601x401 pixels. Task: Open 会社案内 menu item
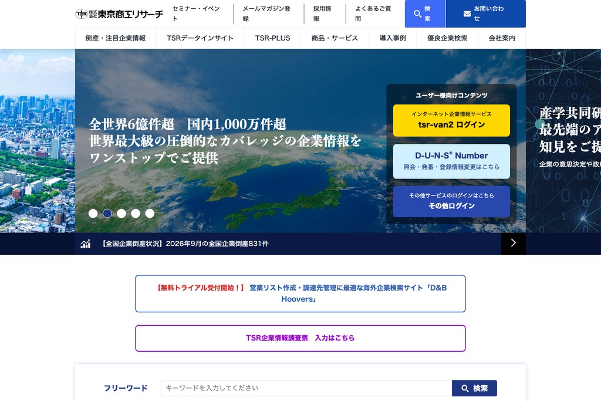click(502, 38)
